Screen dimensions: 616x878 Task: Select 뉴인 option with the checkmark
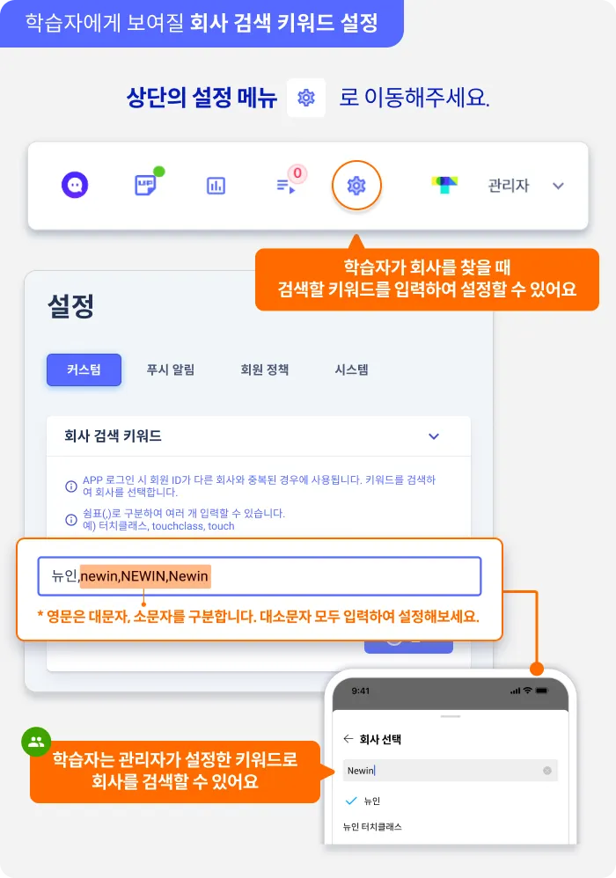(x=363, y=801)
